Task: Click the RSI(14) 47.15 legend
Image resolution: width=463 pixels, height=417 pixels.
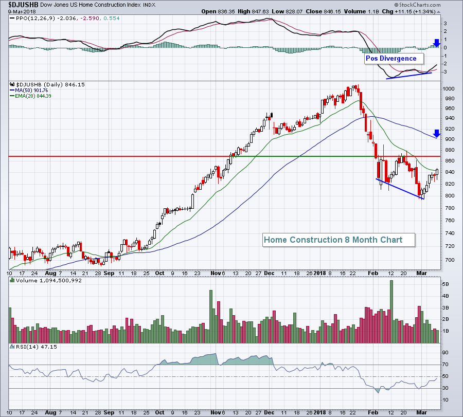Action: point(37,347)
